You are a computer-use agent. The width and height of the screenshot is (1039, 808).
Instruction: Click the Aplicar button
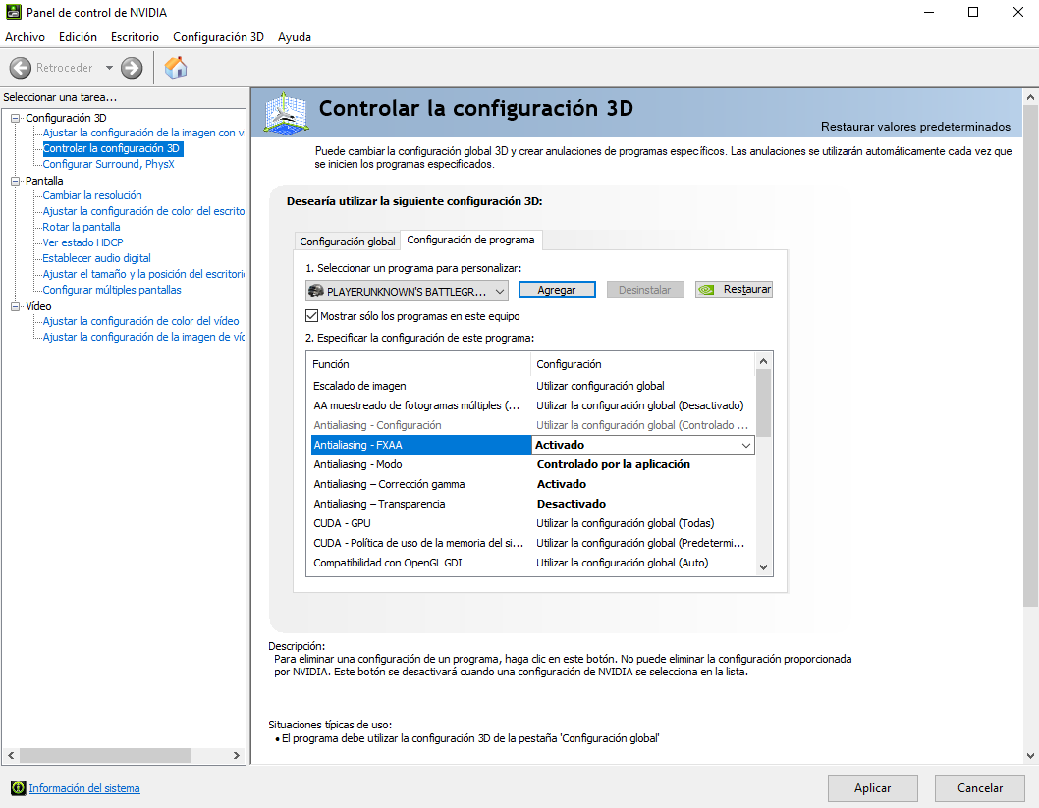tap(872, 788)
